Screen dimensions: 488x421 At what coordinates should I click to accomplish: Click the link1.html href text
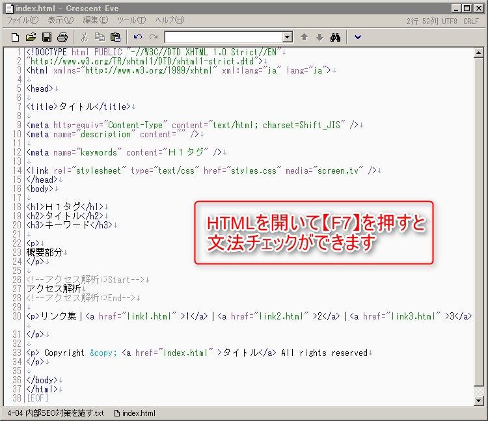tap(149, 316)
